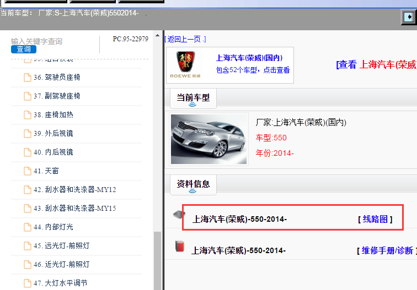This screenshot has width=417, height=290.
Task: Click 车型:550 text
Action: [271, 138]
